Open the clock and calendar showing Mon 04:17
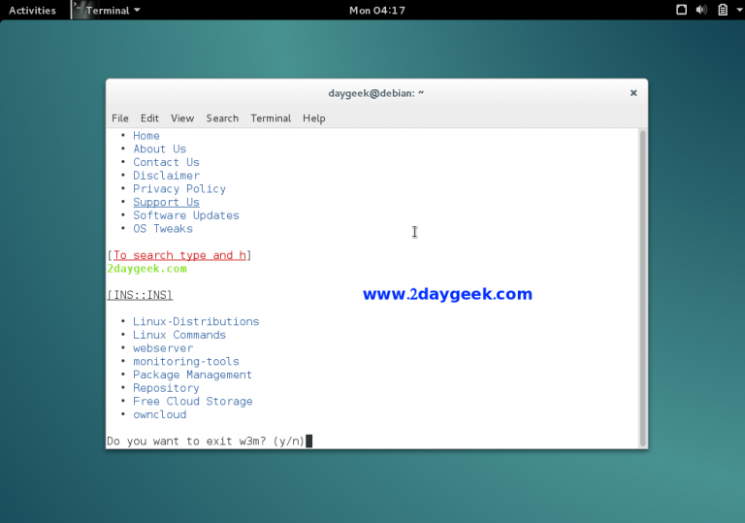745x523 pixels. [376, 10]
